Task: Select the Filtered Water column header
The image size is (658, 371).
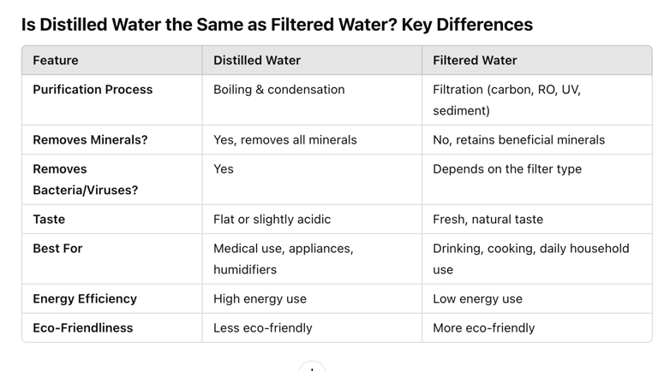Action: (x=475, y=61)
